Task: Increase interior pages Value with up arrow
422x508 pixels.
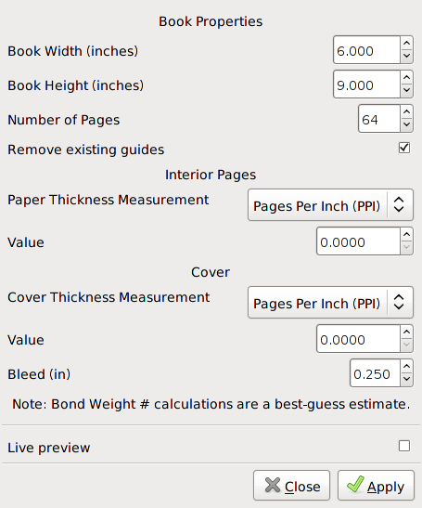Action: tap(406, 235)
